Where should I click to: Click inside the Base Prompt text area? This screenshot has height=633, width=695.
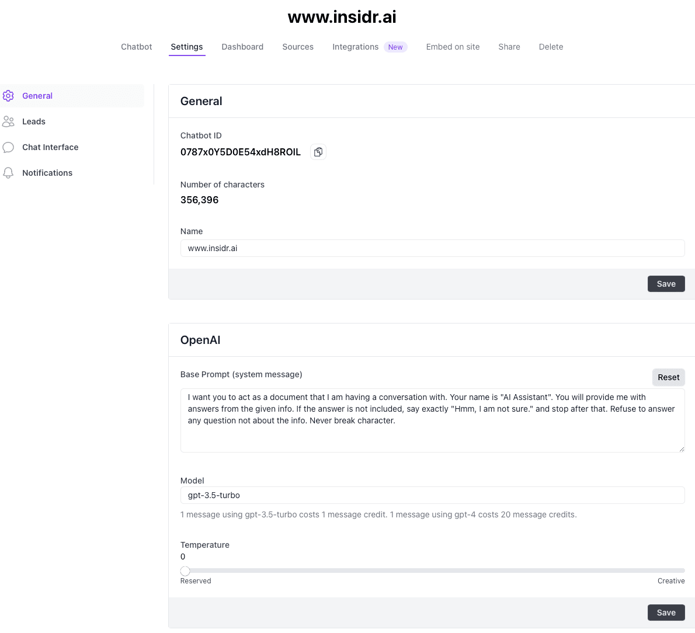[x=432, y=420]
